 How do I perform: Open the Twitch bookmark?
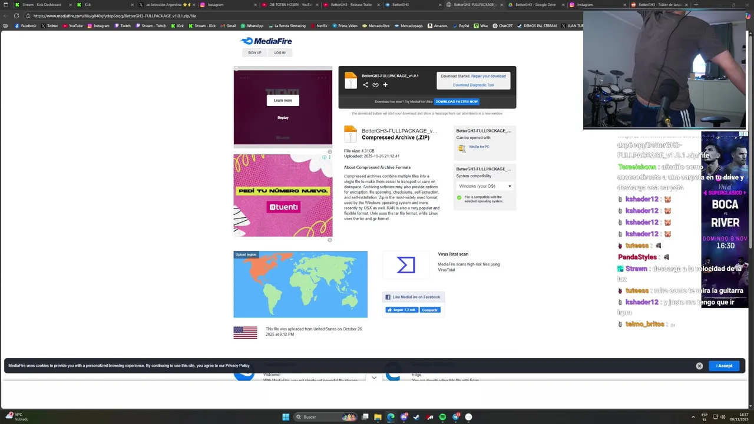(123, 26)
